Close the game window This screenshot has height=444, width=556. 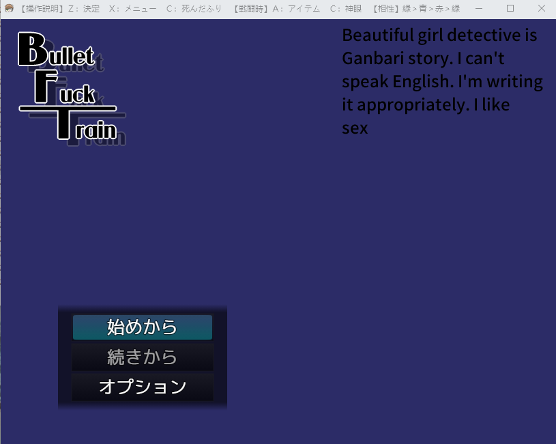pyautogui.click(x=541, y=8)
